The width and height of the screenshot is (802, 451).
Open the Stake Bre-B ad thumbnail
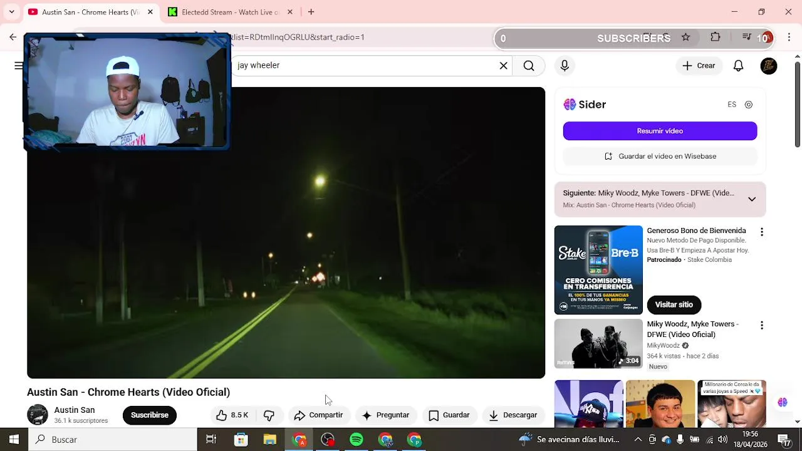[598, 270]
